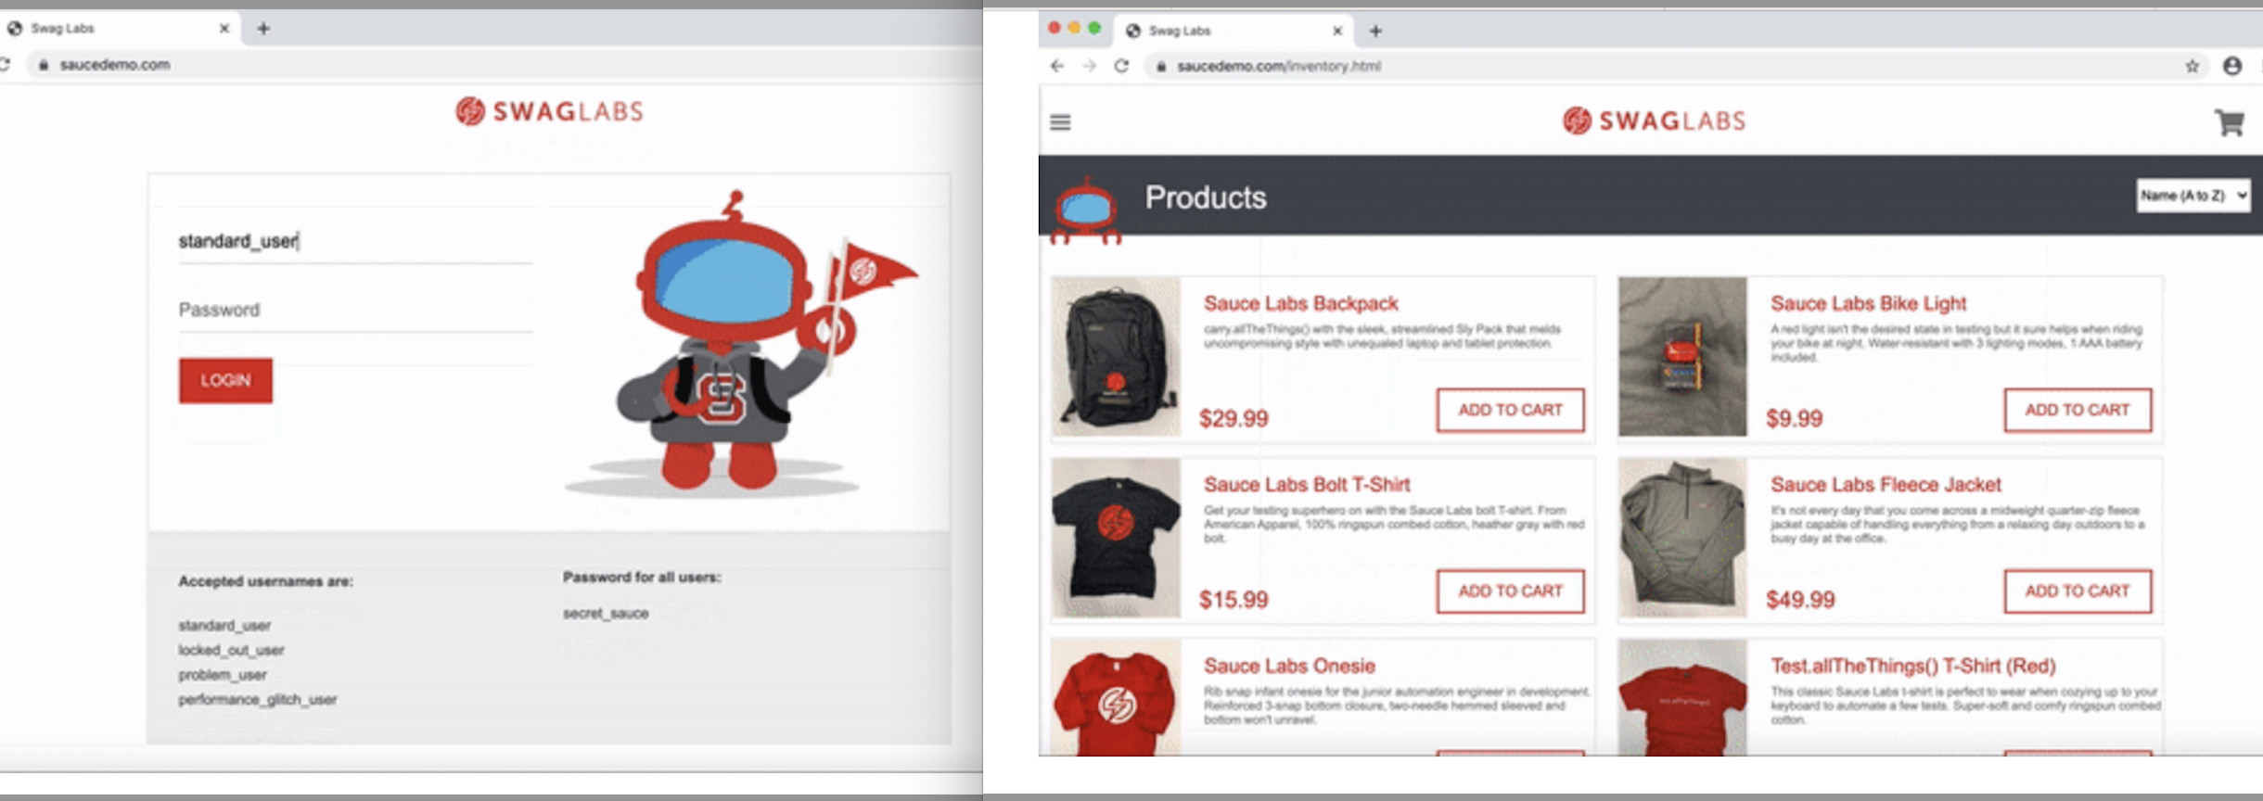Close the Swag Labs tab in inventory window
The width and height of the screenshot is (2263, 801).
pos(1337,31)
